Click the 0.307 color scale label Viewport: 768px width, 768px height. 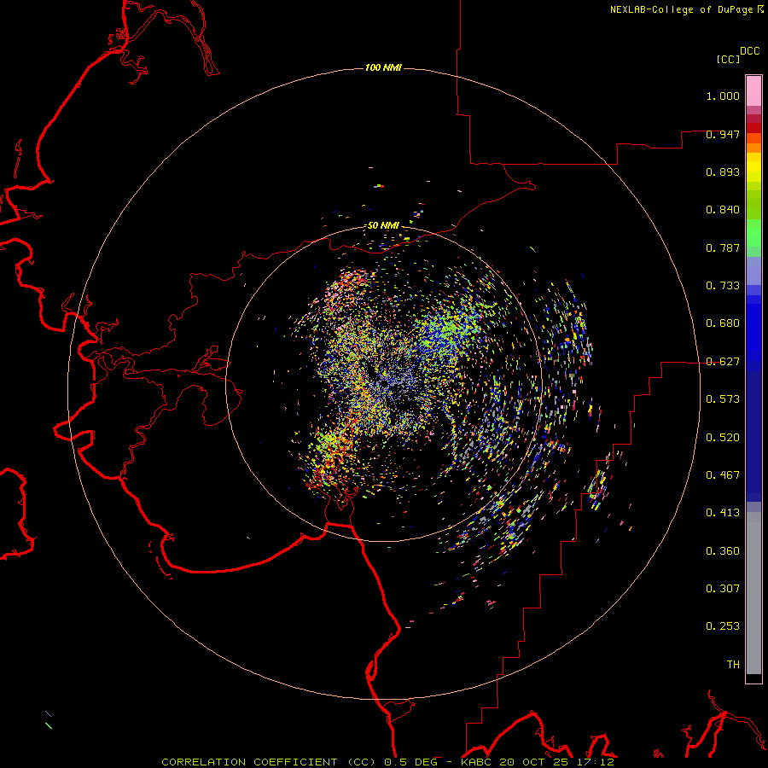pos(723,589)
